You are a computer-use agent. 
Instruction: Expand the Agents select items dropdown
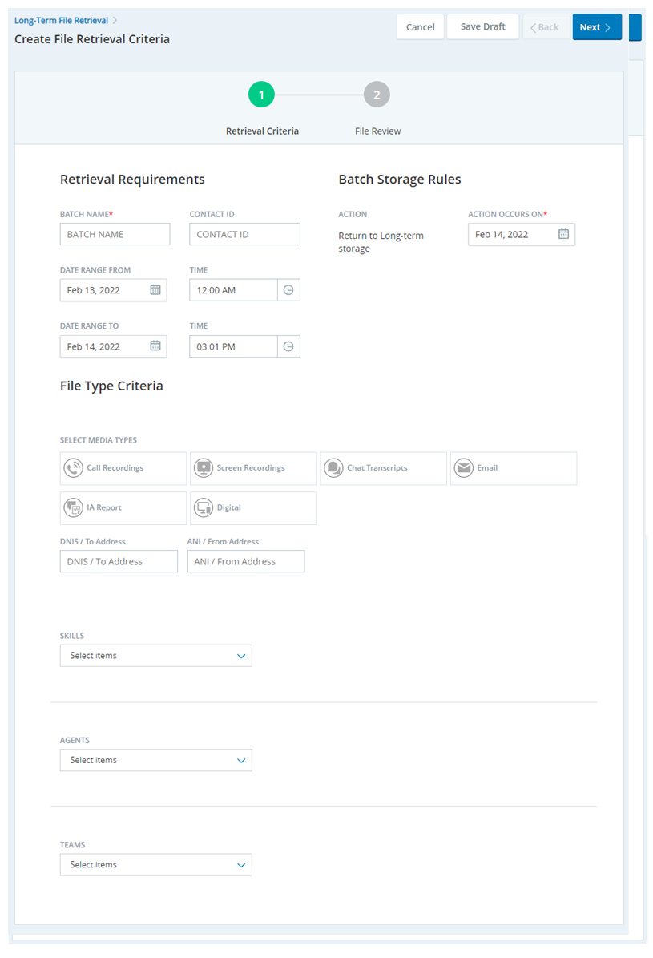[155, 760]
